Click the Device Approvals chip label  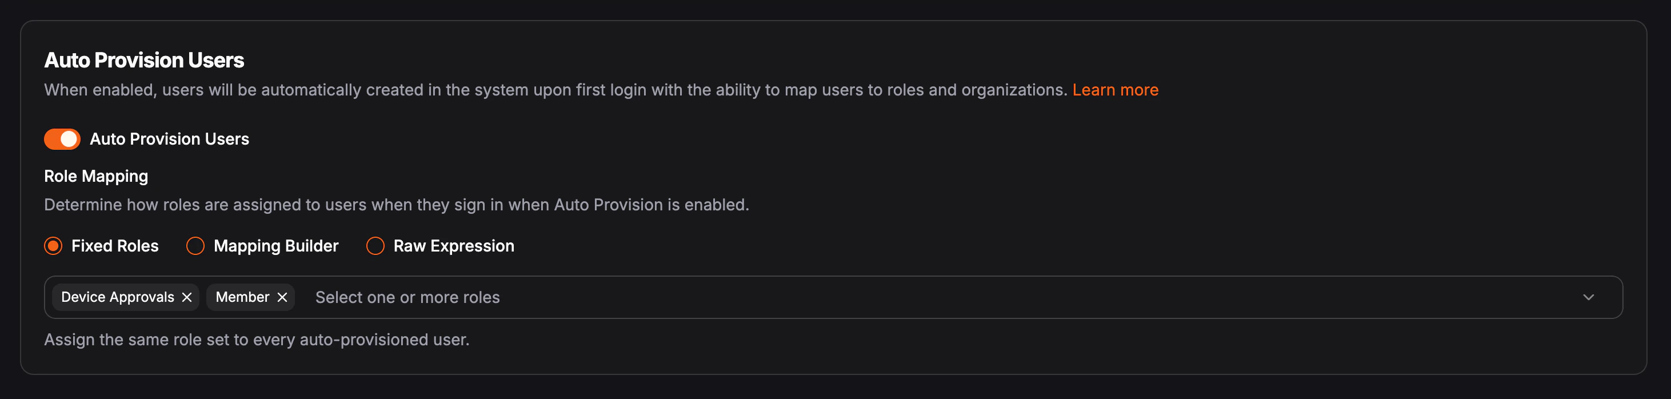pyautogui.click(x=117, y=297)
